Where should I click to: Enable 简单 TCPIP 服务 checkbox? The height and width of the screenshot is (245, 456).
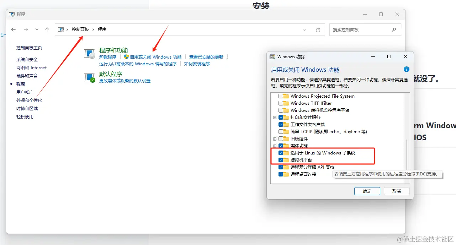point(281,132)
